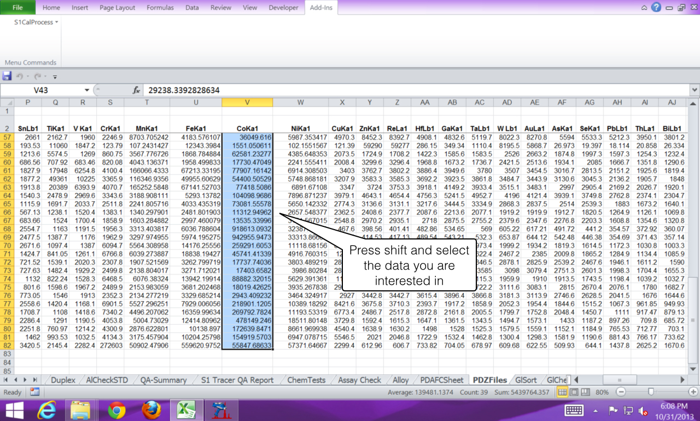Screen dimensions: 700x421
Task: Expand the S1CalProcess menu dropdown
Action: [x=36, y=22]
